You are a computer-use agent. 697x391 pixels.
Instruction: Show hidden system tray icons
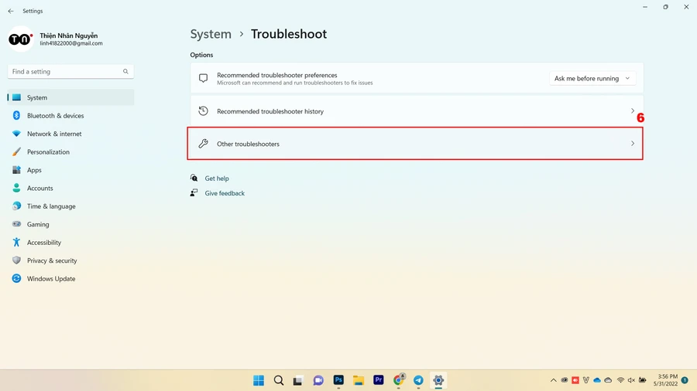pyautogui.click(x=554, y=380)
